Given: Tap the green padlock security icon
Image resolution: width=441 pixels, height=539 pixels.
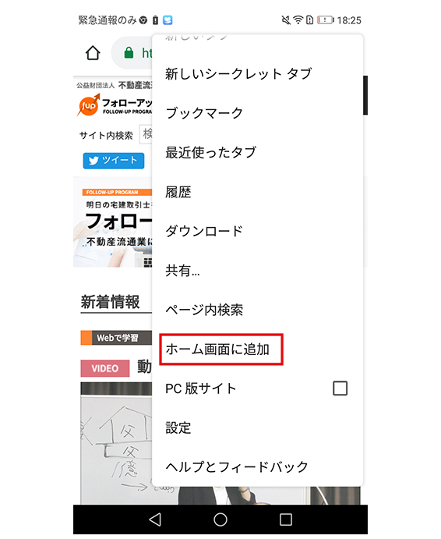Looking at the screenshot, I should [x=129, y=53].
